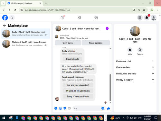Search in conversation using the magnifier icon
Image resolution: width=161 pixels, height=121 pixels.
pyautogui.click(x=140, y=50)
